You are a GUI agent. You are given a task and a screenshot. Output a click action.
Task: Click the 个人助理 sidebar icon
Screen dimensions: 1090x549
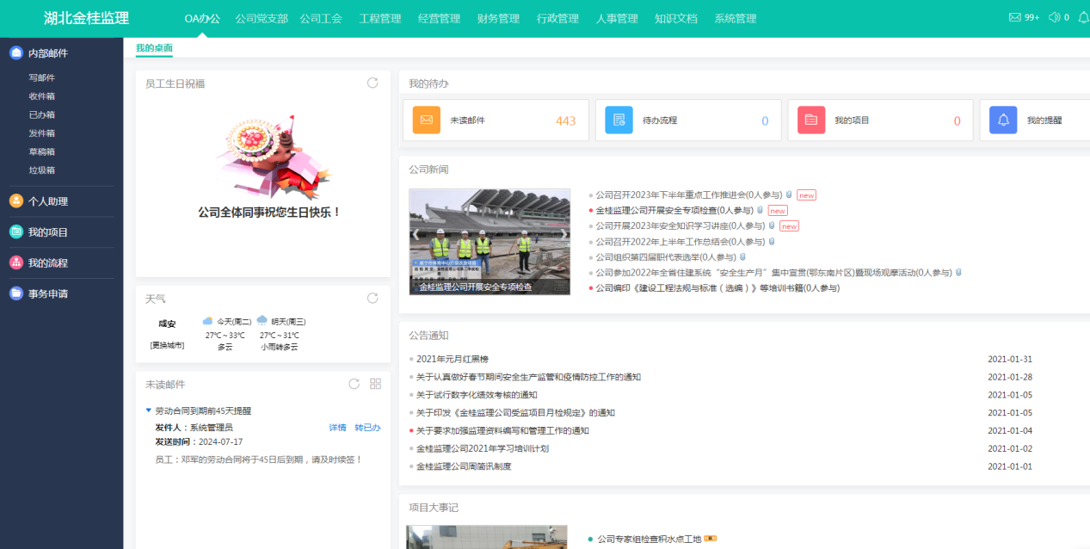(16, 201)
